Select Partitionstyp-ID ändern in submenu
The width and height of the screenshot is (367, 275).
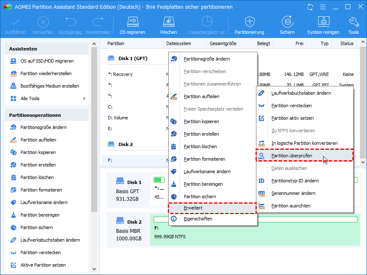pyautogui.click(x=304, y=181)
